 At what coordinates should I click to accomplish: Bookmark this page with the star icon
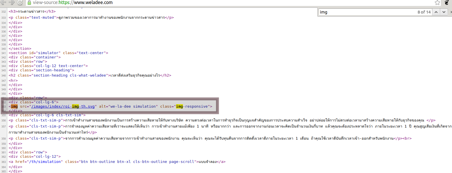tap(437, 3)
